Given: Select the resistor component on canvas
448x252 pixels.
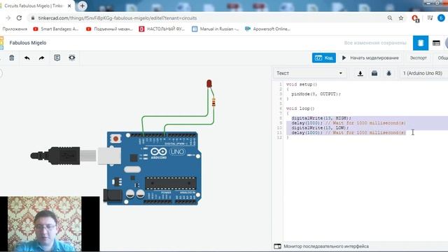Looking at the screenshot, I should pos(213,102).
